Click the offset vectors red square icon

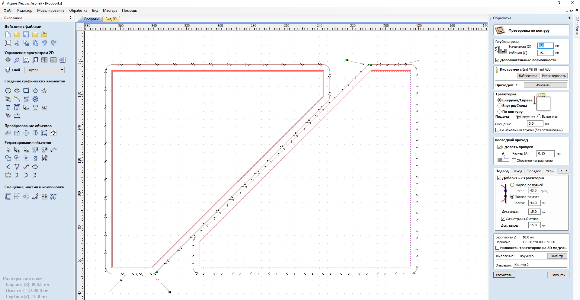8,197
